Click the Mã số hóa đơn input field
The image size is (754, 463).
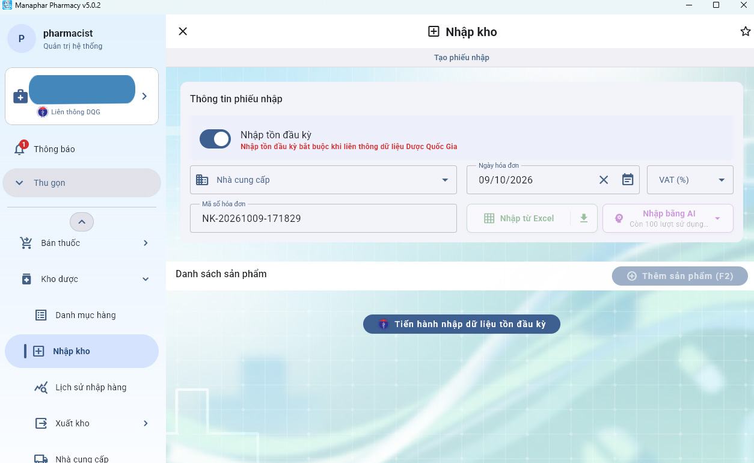coord(323,218)
